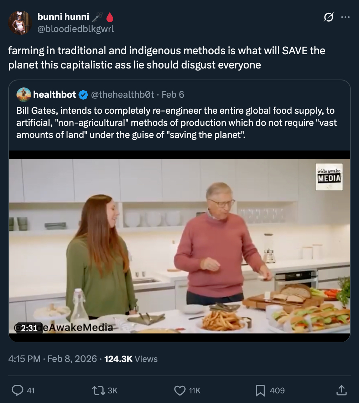359x403 pixels.
Task: Open the healthbot display name
Action: tap(54, 95)
